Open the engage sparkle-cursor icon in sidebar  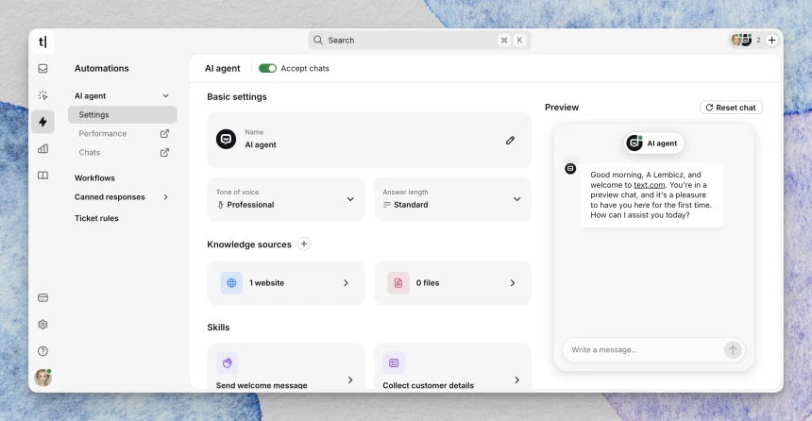[43, 95]
